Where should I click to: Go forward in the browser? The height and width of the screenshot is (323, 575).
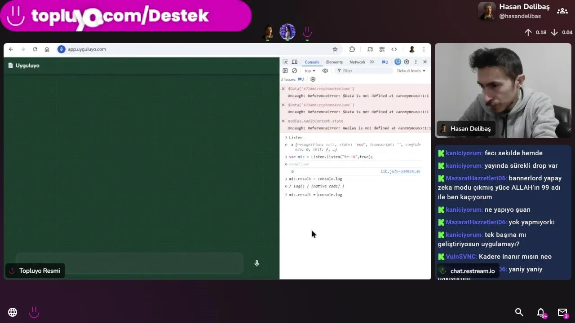coord(23,49)
